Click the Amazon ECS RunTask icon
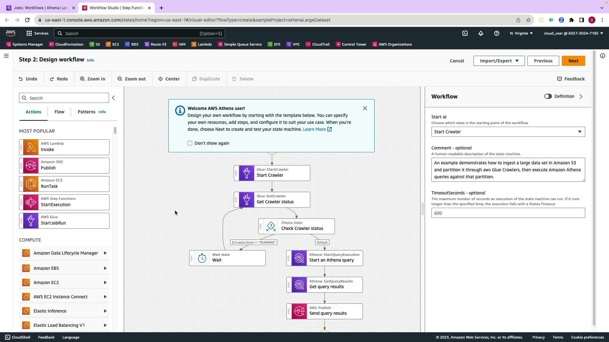The width and height of the screenshot is (609, 342). click(31, 184)
